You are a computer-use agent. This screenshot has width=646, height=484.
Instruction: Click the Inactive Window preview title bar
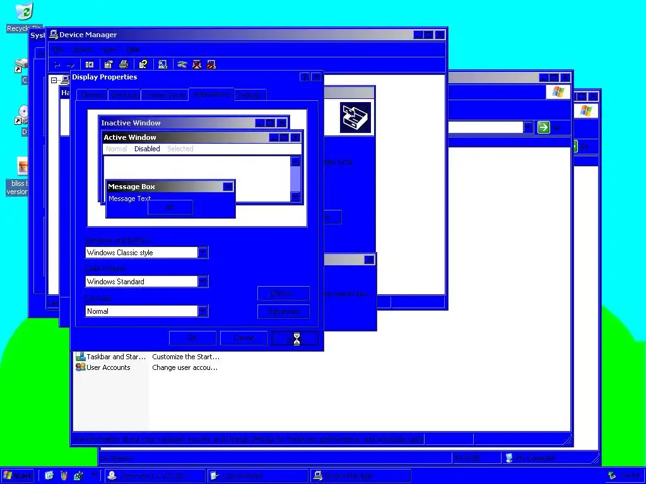194,123
